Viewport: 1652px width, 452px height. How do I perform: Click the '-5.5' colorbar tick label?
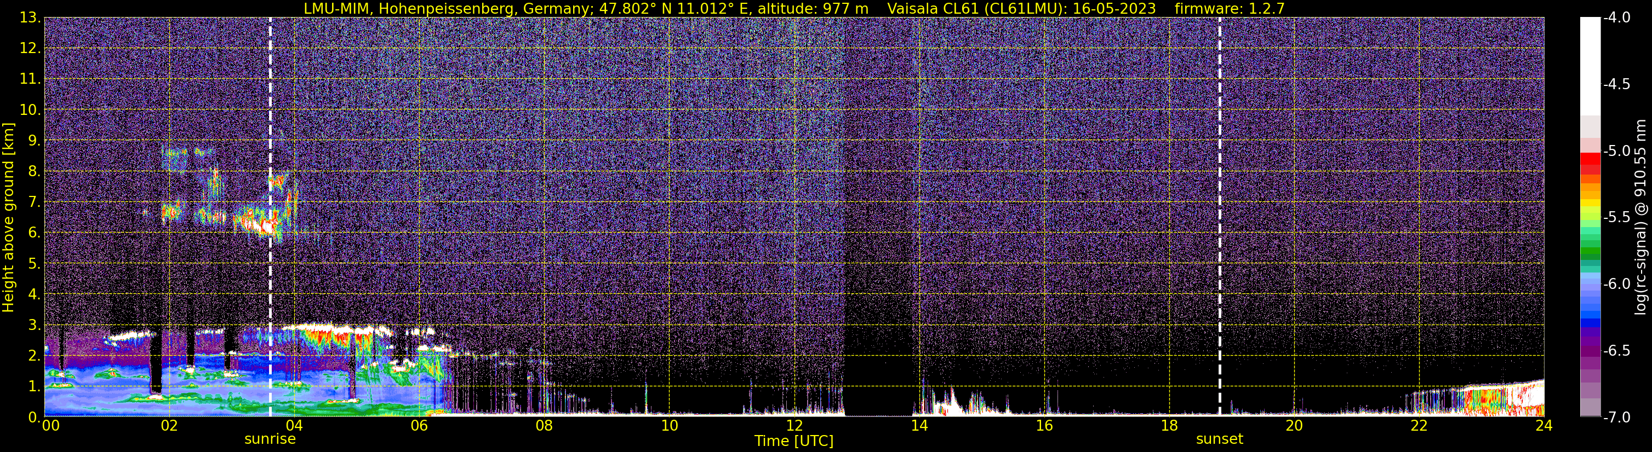[1617, 218]
